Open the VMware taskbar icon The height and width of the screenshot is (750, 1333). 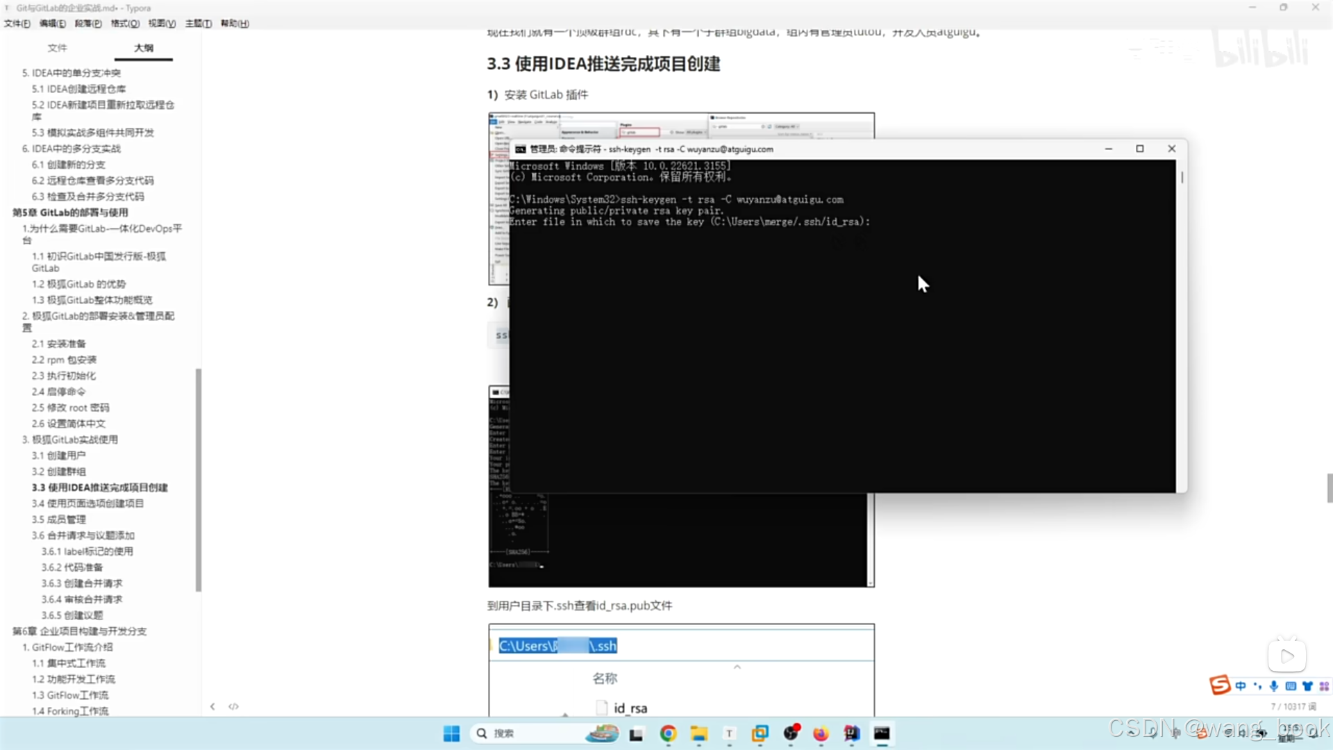[760, 733]
